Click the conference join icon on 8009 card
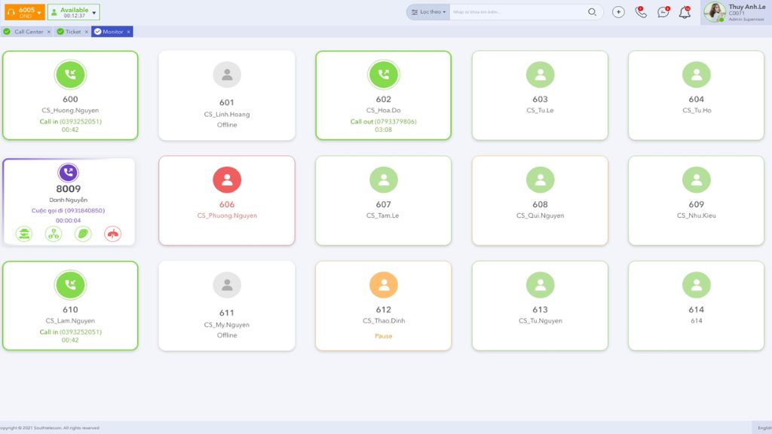This screenshot has height=434, width=772. [x=54, y=234]
